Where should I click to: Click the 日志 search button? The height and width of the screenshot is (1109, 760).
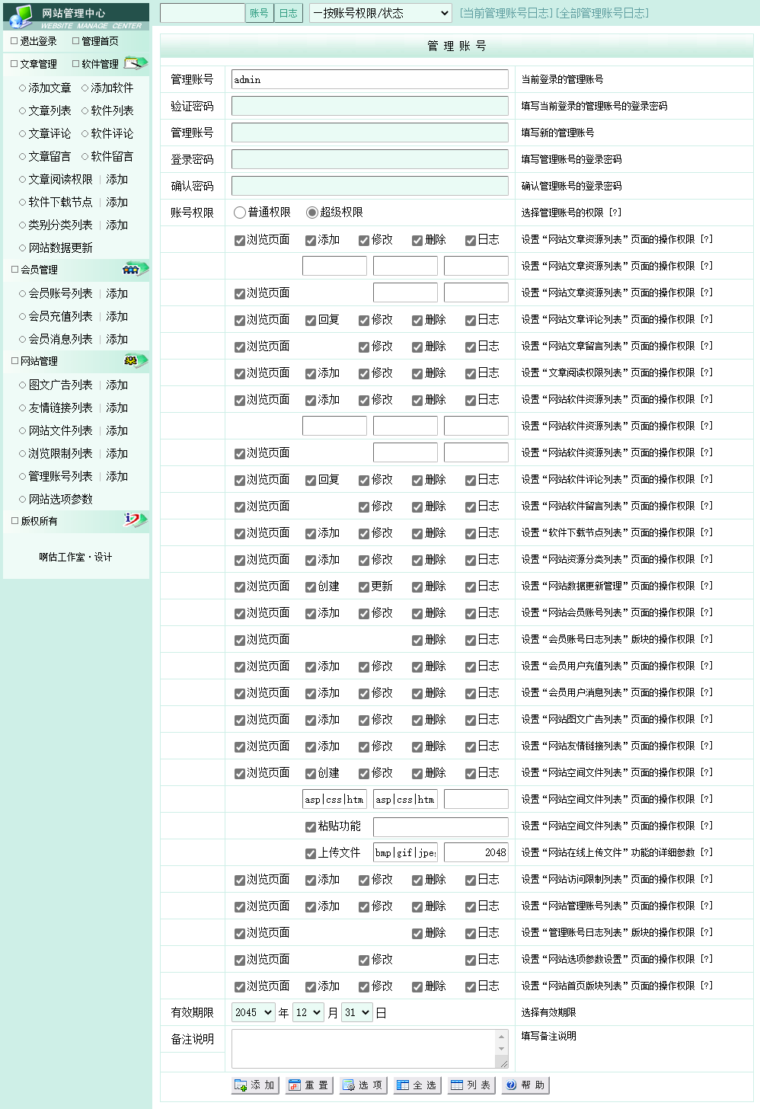289,13
